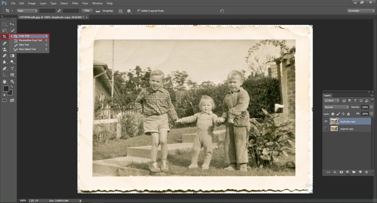The image size is (377, 203).
Task: Select the Blur tool
Action: (4, 62)
